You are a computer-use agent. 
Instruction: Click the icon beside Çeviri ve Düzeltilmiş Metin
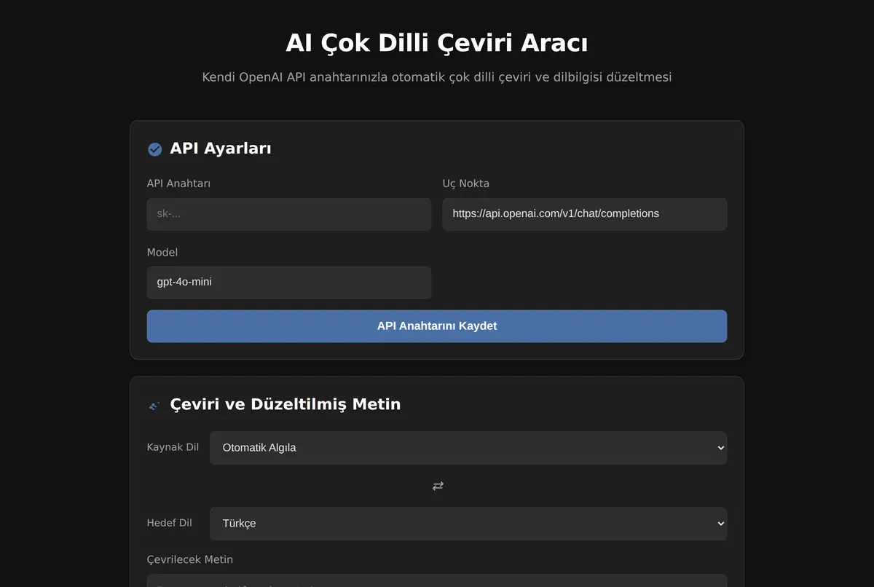pos(154,406)
